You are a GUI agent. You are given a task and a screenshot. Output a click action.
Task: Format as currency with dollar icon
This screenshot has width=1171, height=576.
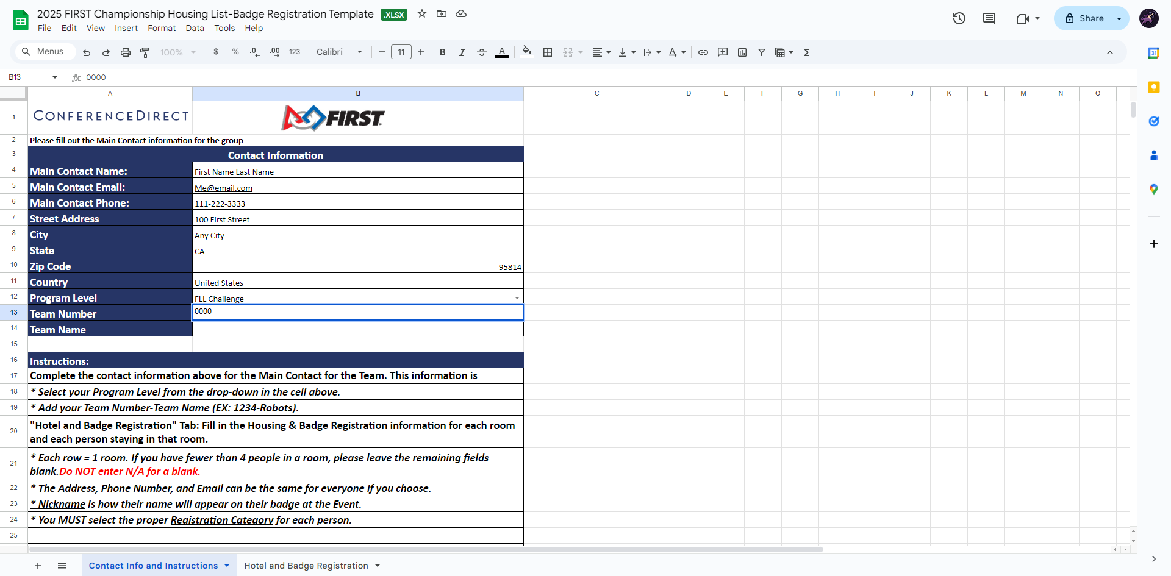pos(216,52)
